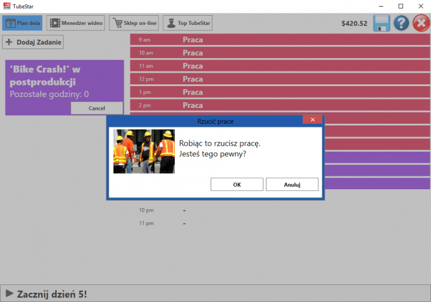Select the 11 am Praca slot
The image size is (431, 302).
pyautogui.click(x=280, y=66)
